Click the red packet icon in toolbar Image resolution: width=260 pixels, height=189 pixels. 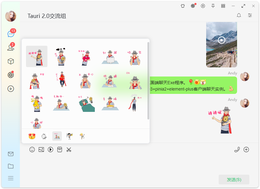60,150
